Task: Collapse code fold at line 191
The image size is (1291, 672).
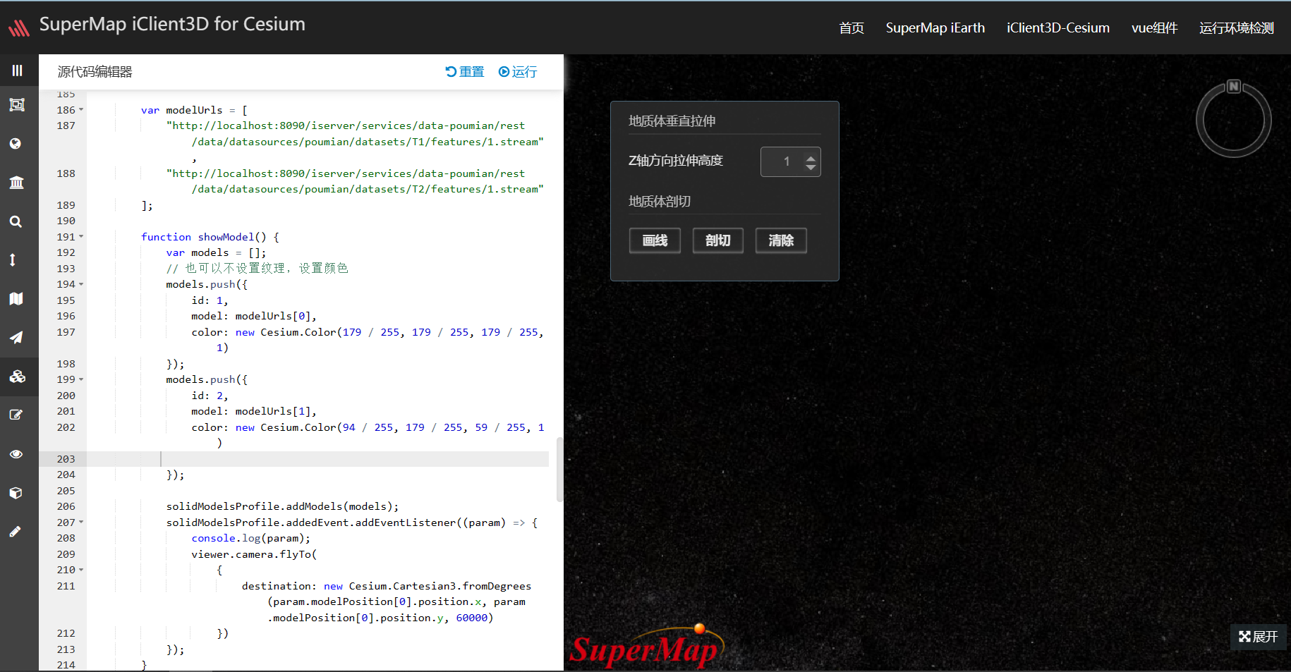Action: tap(81, 237)
